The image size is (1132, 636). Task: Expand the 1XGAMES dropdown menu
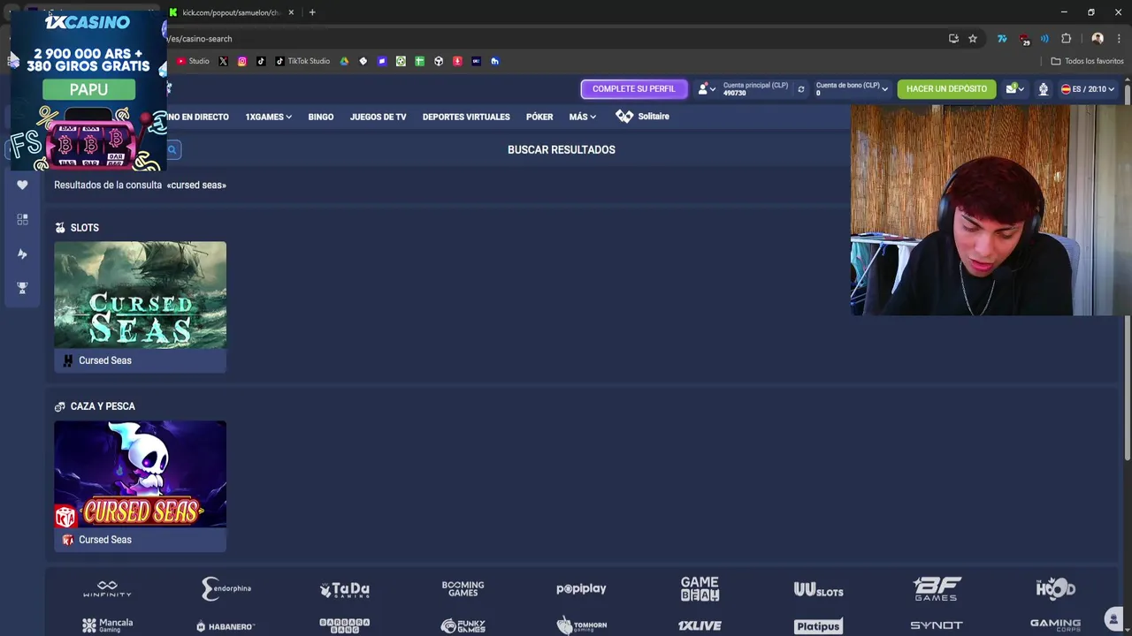[268, 117]
